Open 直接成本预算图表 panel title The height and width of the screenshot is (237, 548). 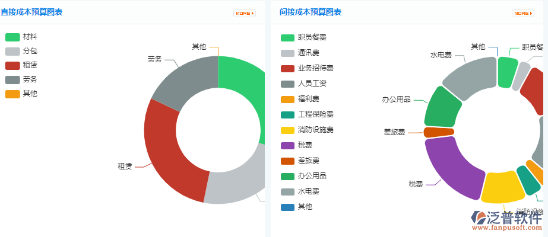31,12
